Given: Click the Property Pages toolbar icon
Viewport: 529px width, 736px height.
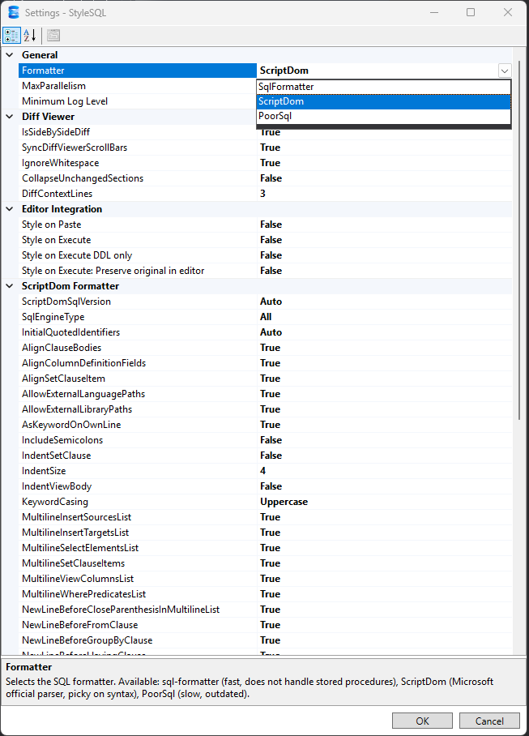Looking at the screenshot, I should [x=53, y=35].
